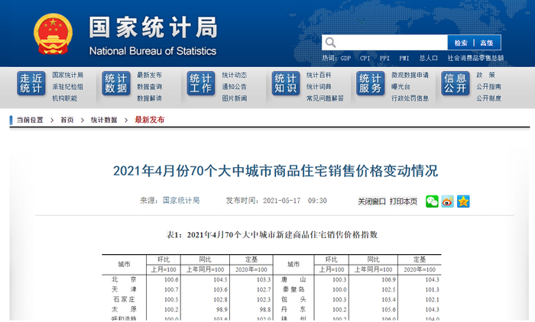
Task: Open the 统计数据 blue tile
Action: tap(116, 83)
